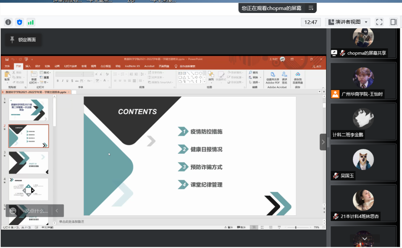Expand more participants with down chevron

tap(364, 239)
